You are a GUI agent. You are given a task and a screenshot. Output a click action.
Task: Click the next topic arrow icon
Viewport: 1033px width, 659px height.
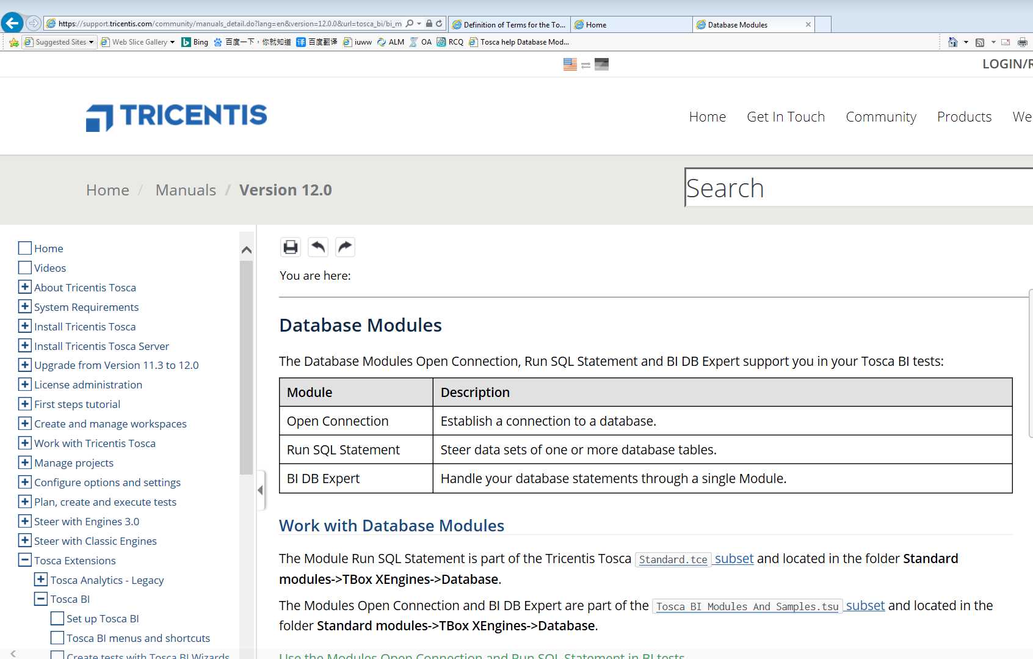[345, 247]
